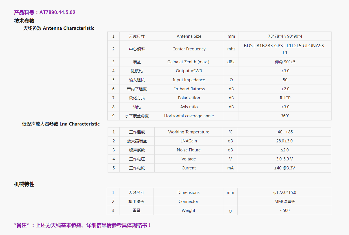Click the BDS : B1B2B3 GPS frequency value

pos(285,49)
